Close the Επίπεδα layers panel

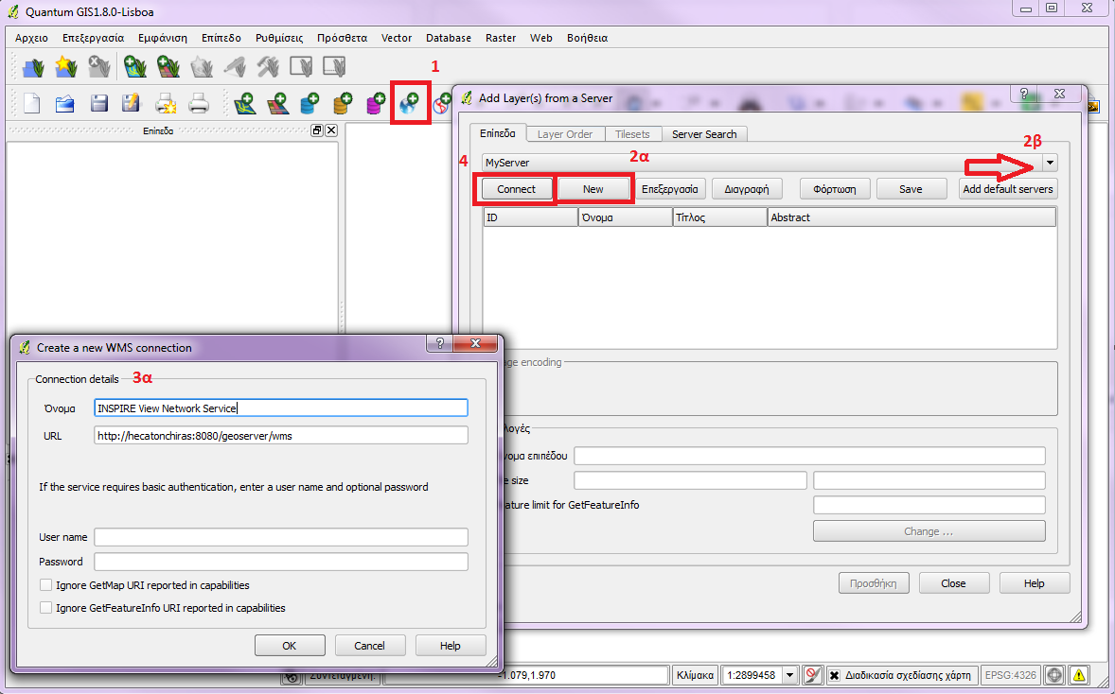coord(330,130)
